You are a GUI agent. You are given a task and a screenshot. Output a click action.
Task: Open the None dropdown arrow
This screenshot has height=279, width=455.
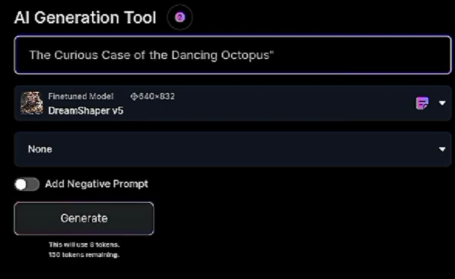point(442,149)
